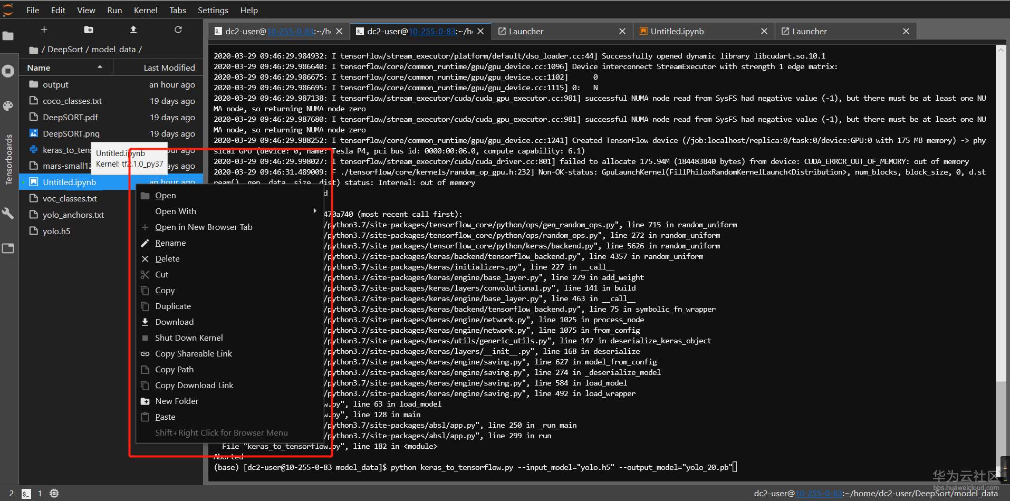Choose Shut Down Kernel menu entry
Image resolution: width=1010 pixels, height=501 pixels.
coord(229,338)
